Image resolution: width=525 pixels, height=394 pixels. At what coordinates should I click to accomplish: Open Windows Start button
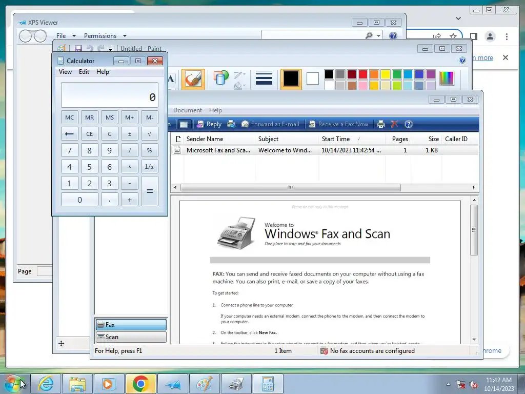[14, 383]
